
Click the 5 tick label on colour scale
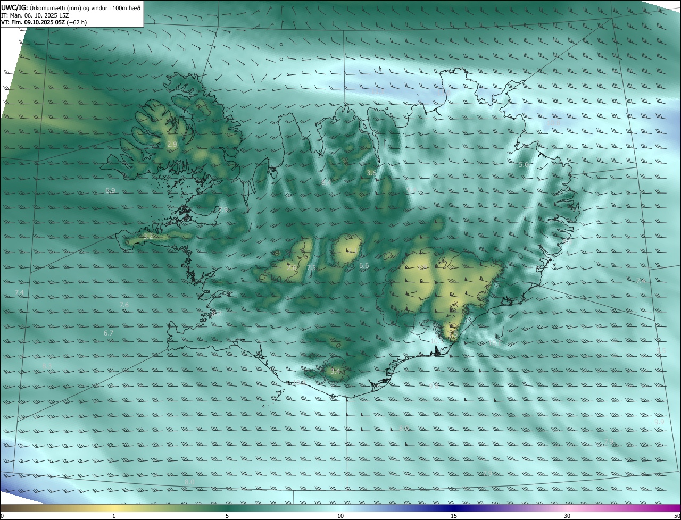tap(227, 516)
